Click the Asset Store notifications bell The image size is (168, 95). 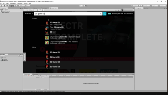(x=116, y=10)
